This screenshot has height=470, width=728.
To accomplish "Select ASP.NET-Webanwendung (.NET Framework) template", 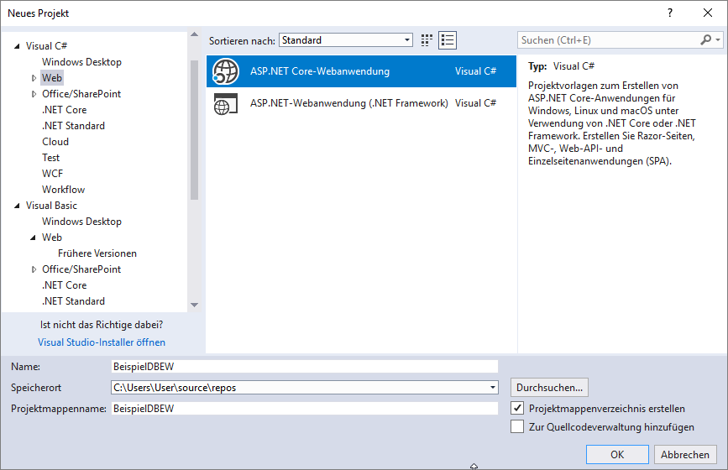I will [361, 103].
